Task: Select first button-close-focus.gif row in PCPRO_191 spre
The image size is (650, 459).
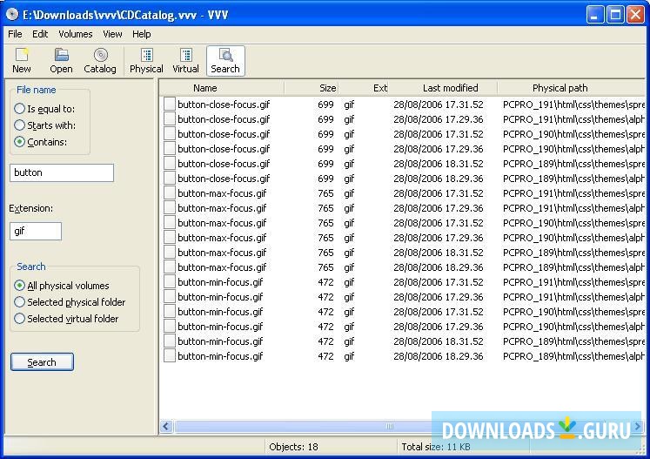Action: [x=402, y=105]
